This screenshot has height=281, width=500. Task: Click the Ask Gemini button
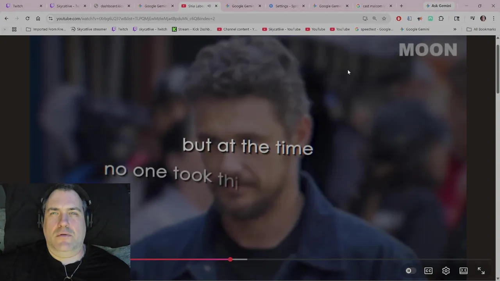(x=438, y=6)
